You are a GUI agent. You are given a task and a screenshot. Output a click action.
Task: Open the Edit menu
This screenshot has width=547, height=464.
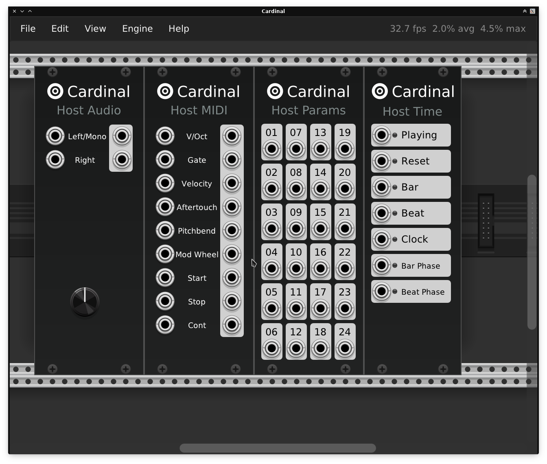(x=60, y=28)
